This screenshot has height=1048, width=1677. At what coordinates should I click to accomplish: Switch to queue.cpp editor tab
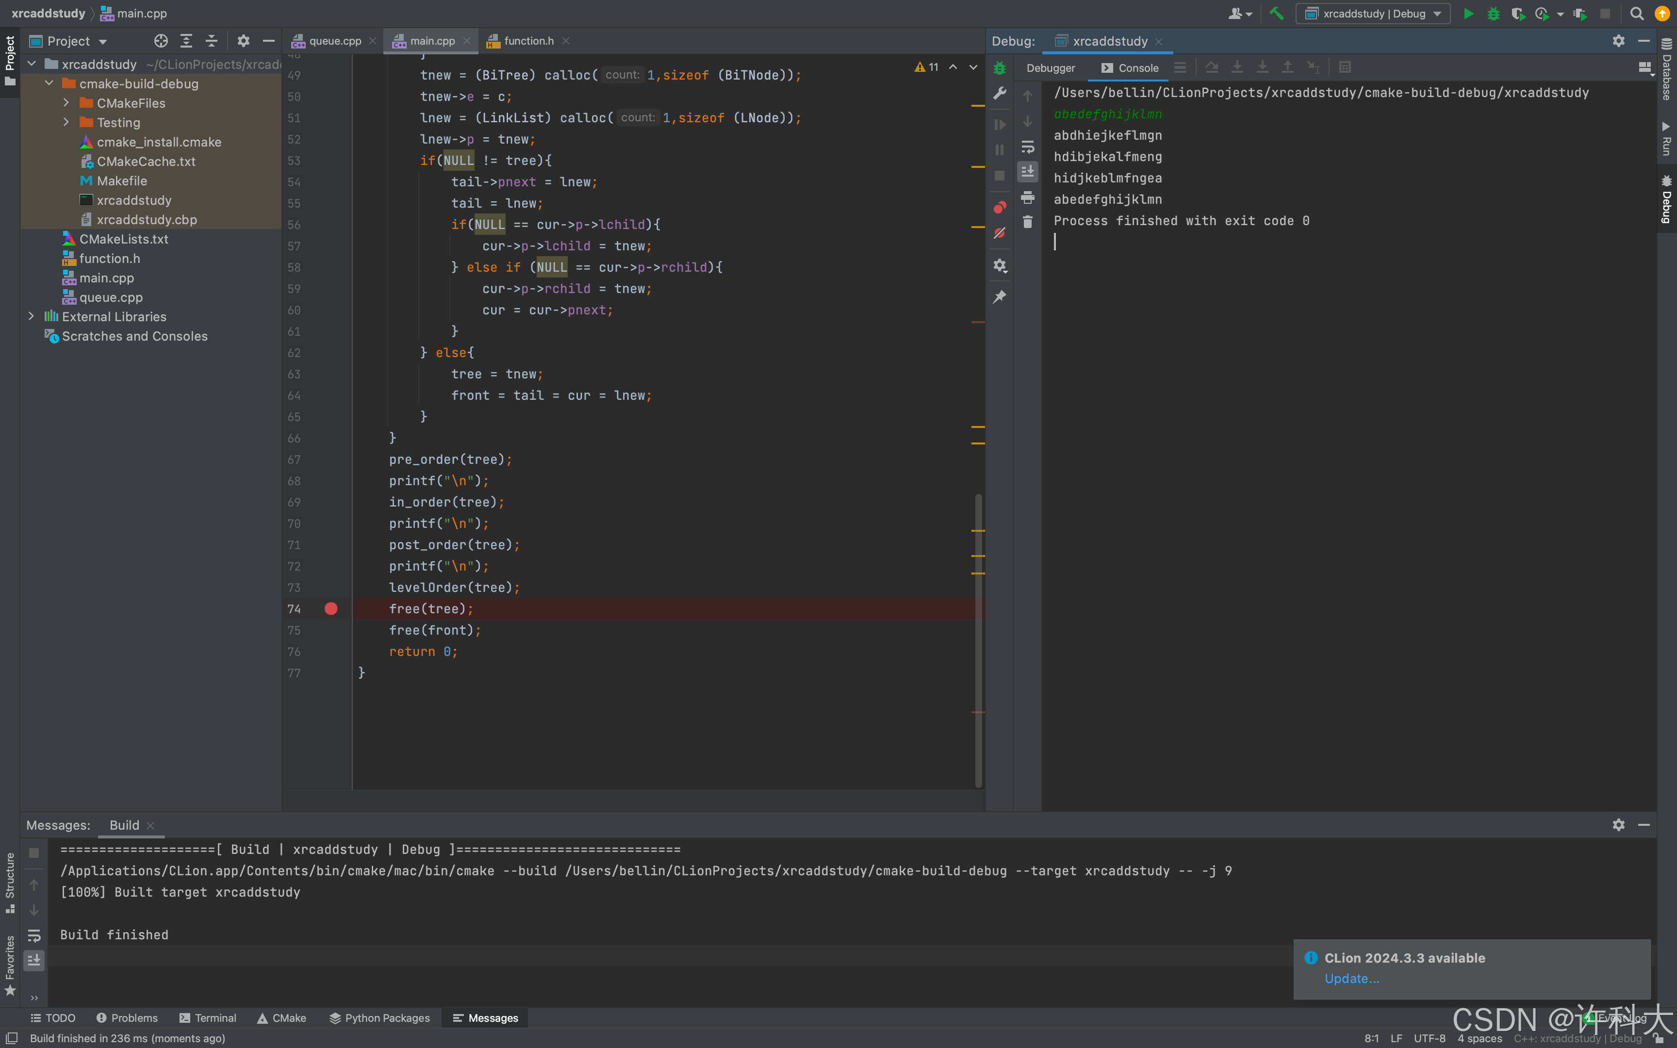click(335, 41)
